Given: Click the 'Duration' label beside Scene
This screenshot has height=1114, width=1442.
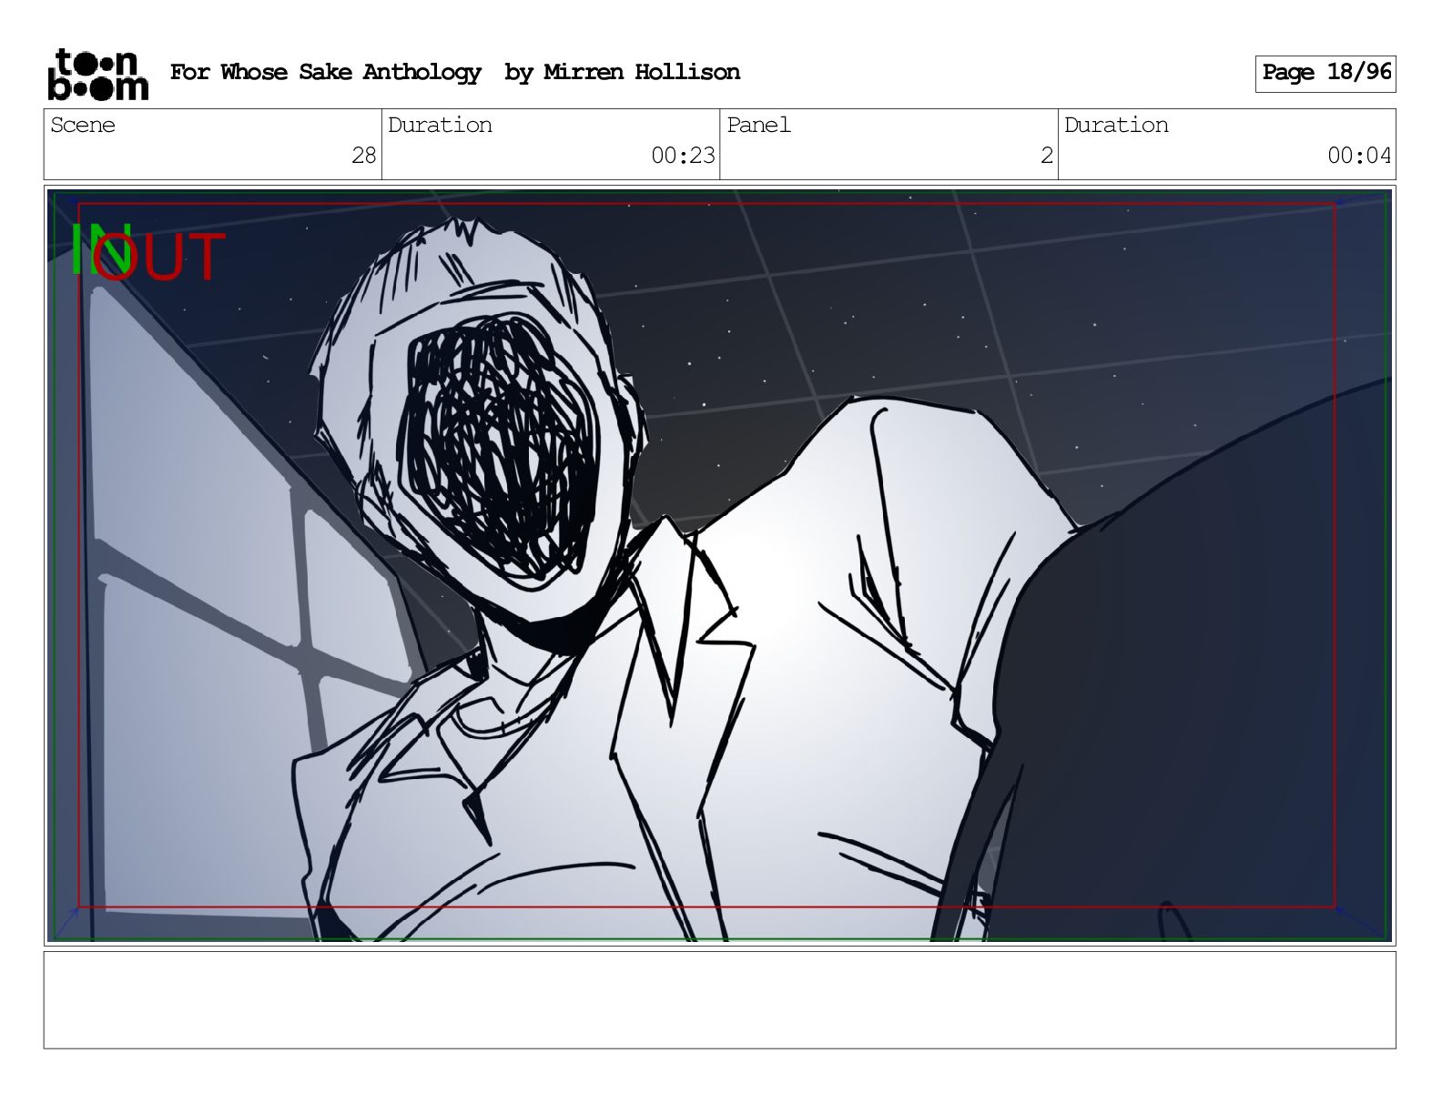Looking at the screenshot, I should coord(440,125).
